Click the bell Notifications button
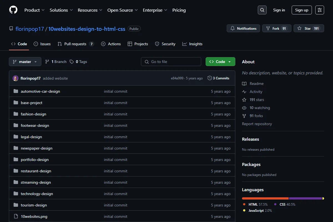Screen dimensions: 333x222 pyautogui.click(x=243, y=28)
